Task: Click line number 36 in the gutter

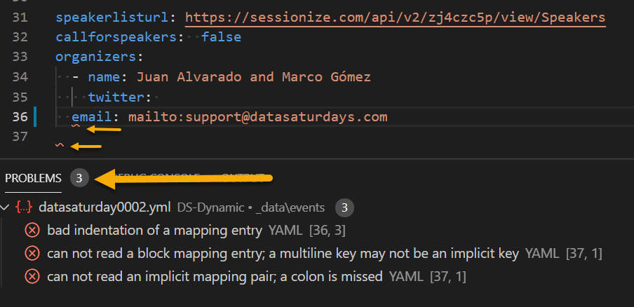Action: pos(20,117)
